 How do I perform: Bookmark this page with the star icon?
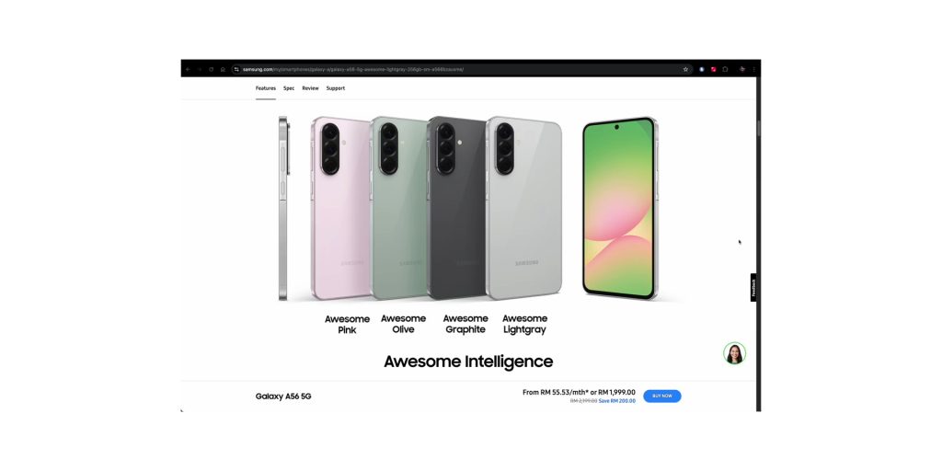tap(685, 69)
